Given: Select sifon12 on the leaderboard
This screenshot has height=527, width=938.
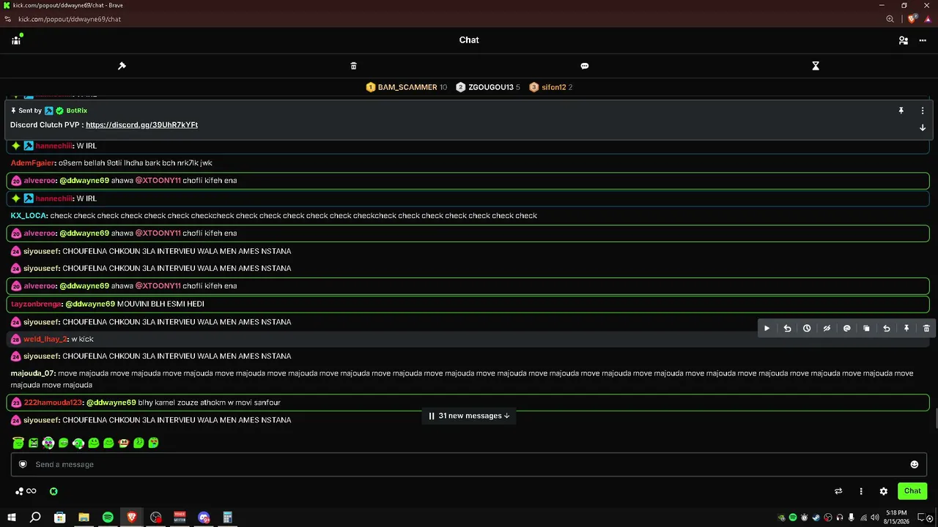Looking at the screenshot, I should [551, 87].
